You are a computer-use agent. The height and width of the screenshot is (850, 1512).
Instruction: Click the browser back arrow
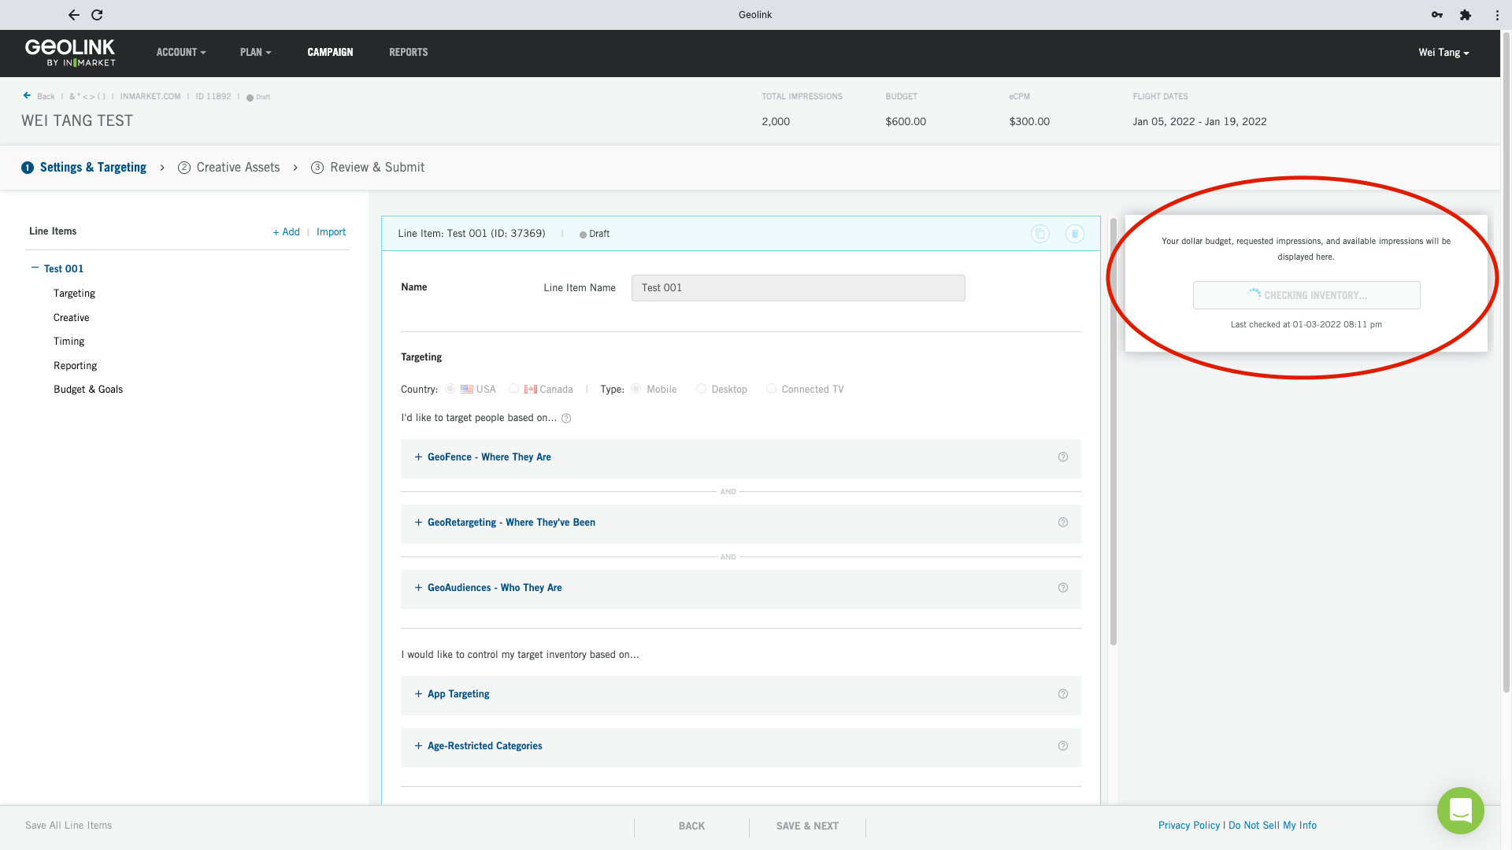[x=73, y=15]
